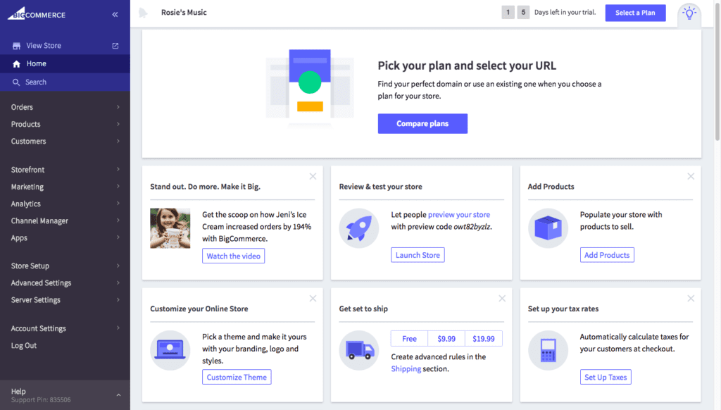Open the Marketing menu item
Viewport: 721px width, 410px height.
click(x=27, y=187)
